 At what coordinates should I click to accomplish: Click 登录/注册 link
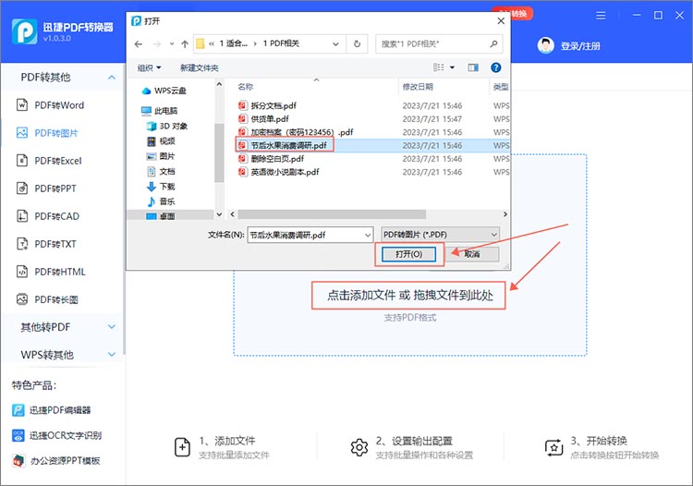click(580, 46)
